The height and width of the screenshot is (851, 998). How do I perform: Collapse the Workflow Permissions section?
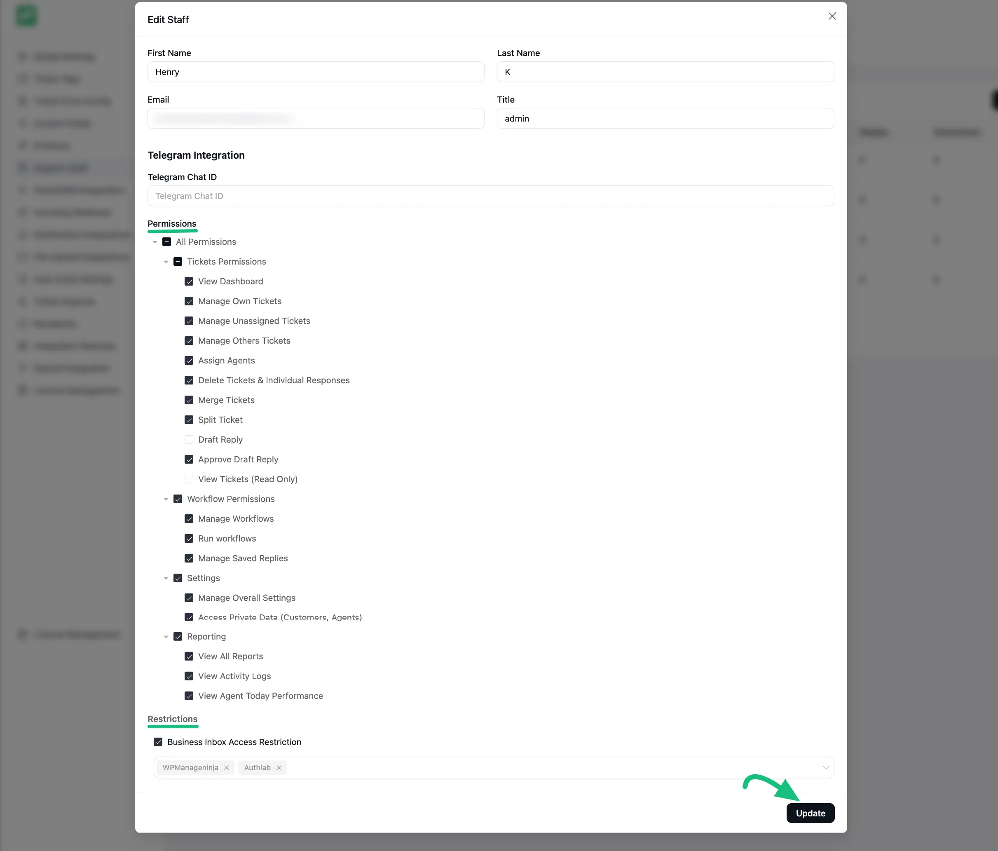[x=166, y=499]
